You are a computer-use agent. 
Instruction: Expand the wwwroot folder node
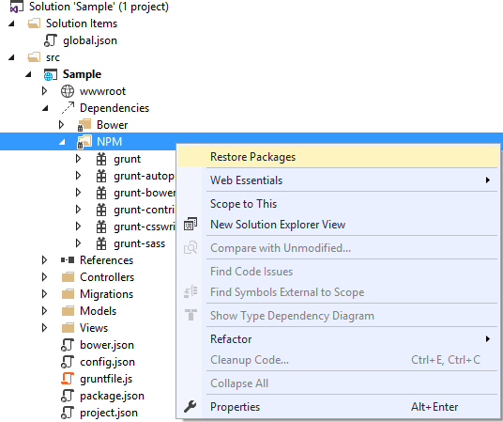click(45, 91)
